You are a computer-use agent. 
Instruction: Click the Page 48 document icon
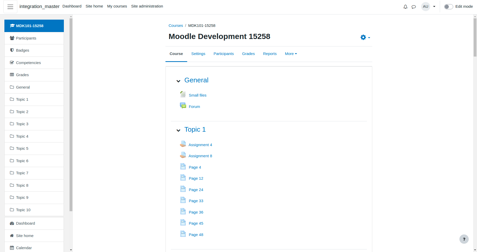coord(183,234)
